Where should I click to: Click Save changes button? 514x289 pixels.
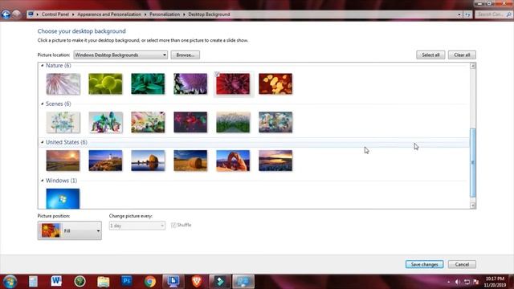[424, 264]
